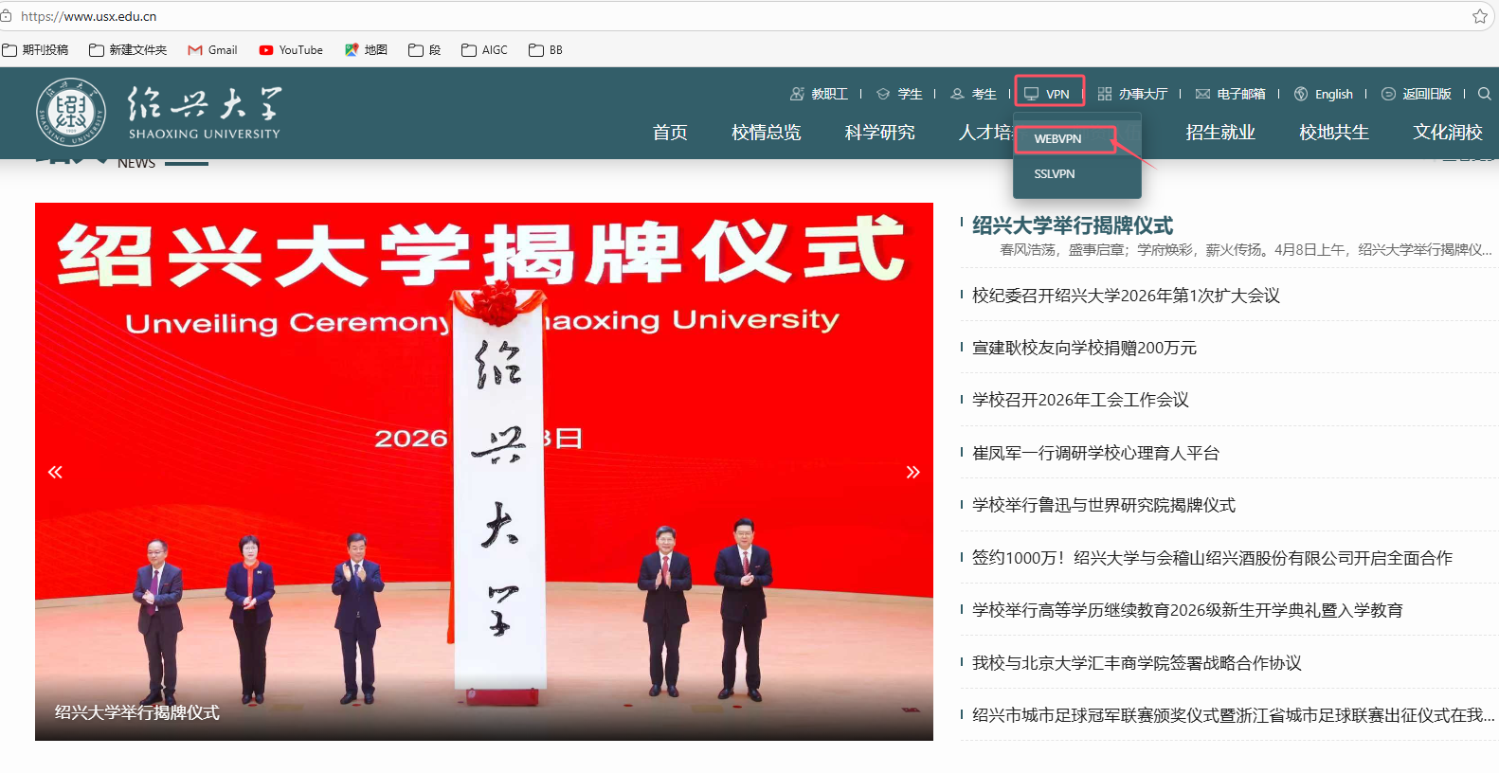Viewport: 1499px width, 773px height.
Task: Open the 科学研究 navigation tab
Action: tap(879, 133)
